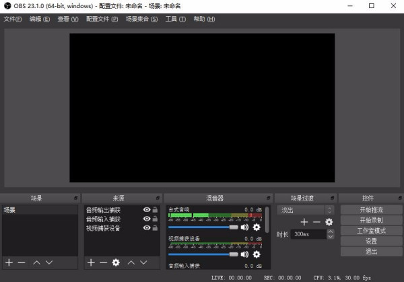Click the LIVE: 00:00:00 status text
The height and width of the screenshot is (282, 404).
tap(232, 278)
